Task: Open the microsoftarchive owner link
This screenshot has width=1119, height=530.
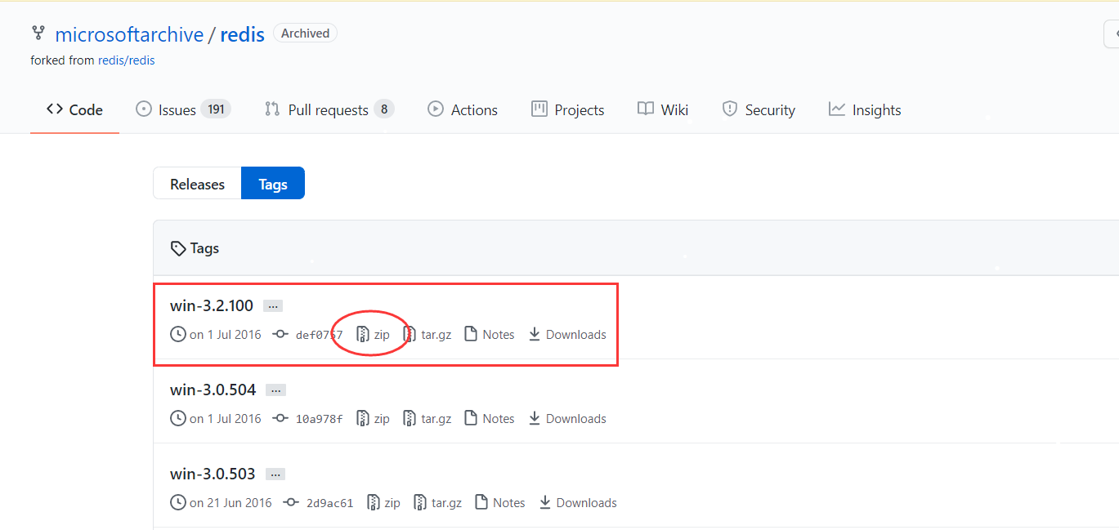Action: click(x=129, y=34)
